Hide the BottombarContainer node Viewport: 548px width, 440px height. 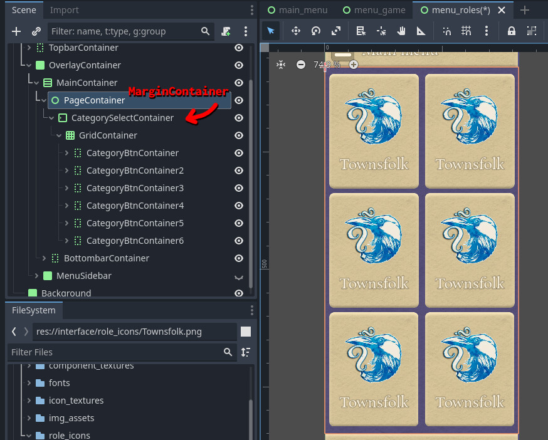click(x=239, y=258)
